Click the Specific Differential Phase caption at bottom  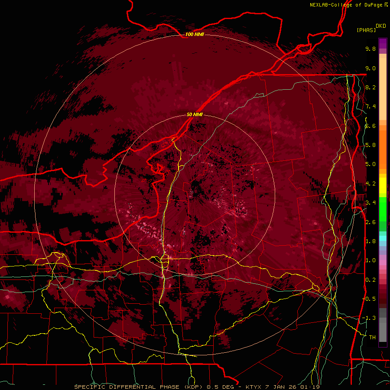(197, 387)
